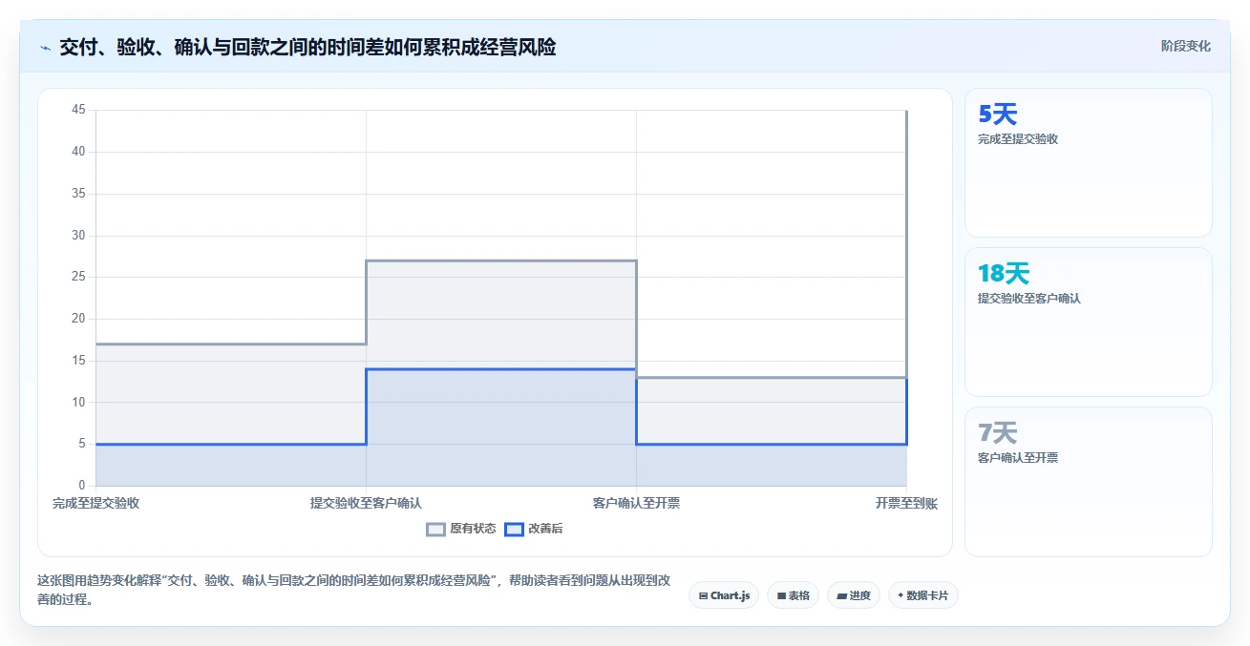Toggle the 原有状态 legend entry

(461, 529)
